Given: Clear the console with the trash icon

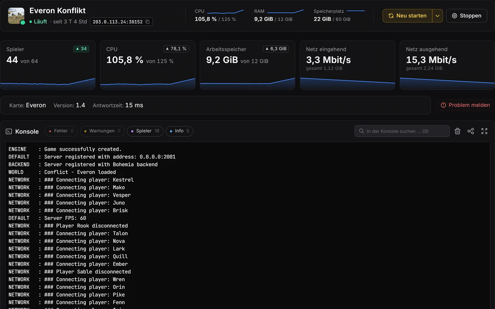Looking at the screenshot, I should tap(457, 131).
